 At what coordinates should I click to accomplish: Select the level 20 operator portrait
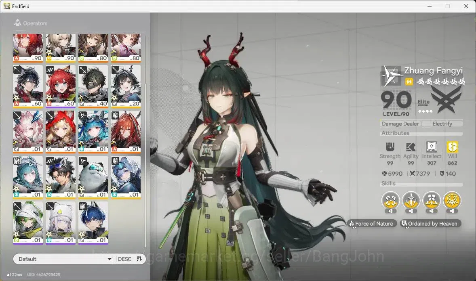click(x=126, y=86)
